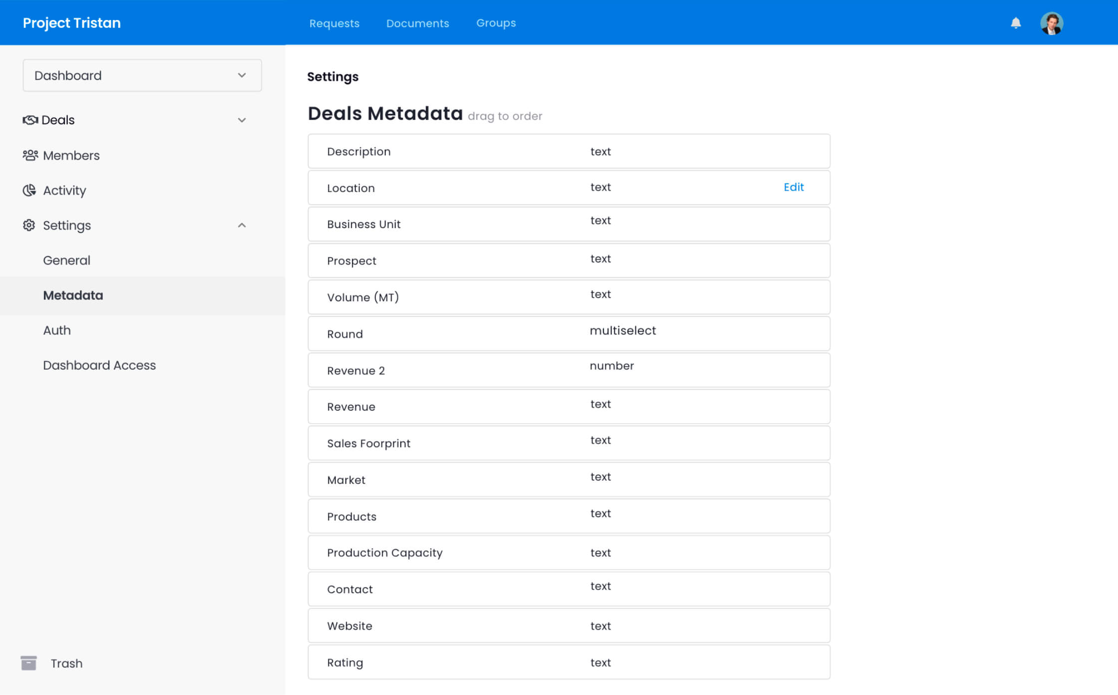Open General settings sub-item
Viewport: 1118px width, 695px height.
(66, 260)
